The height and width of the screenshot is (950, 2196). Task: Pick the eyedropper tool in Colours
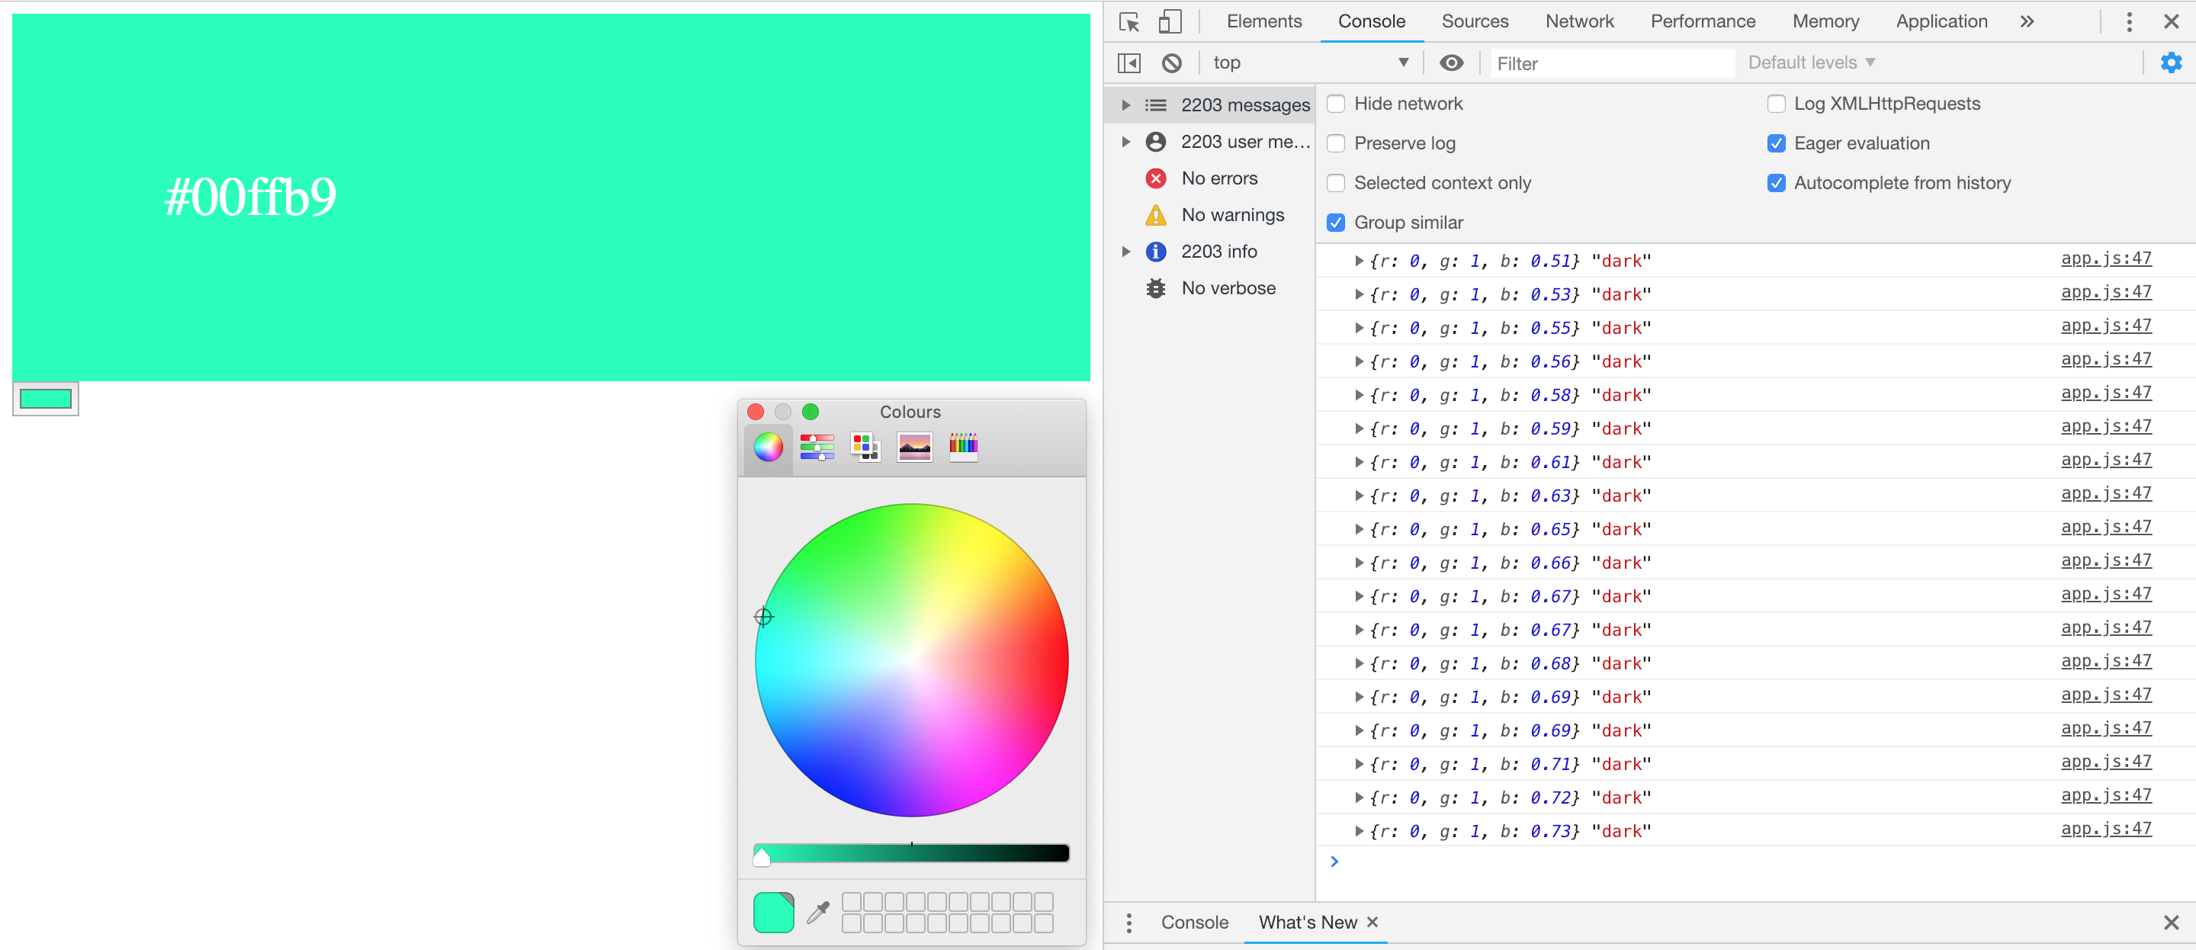(x=818, y=913)
